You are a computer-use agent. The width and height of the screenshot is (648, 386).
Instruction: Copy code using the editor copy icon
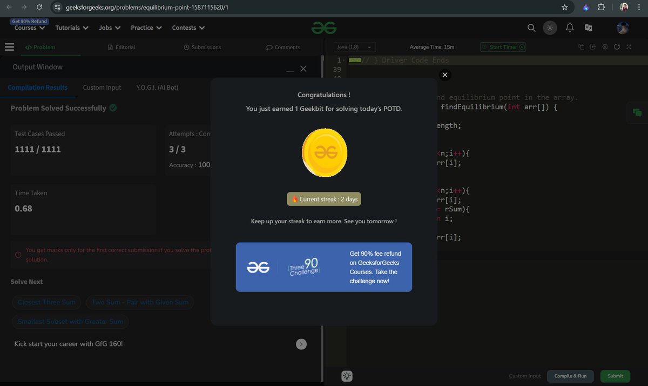click(582, 47)
